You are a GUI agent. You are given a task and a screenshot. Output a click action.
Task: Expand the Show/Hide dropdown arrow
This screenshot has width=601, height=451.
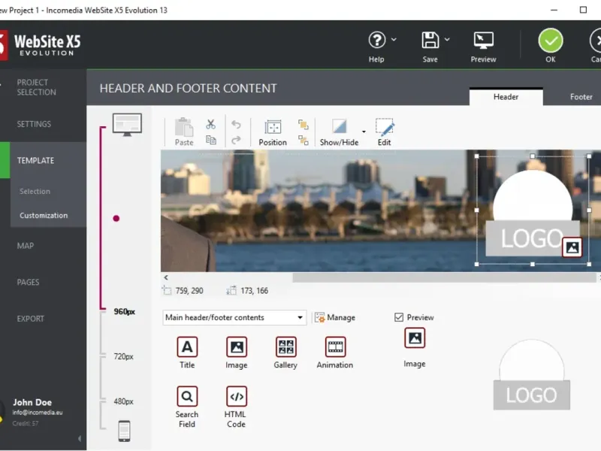coord(364,132)
